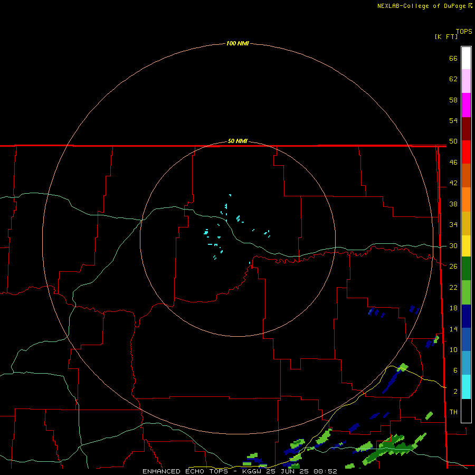
Task: Click the "34" legend value
Action: pyautogui.click(x=453, y=225)
